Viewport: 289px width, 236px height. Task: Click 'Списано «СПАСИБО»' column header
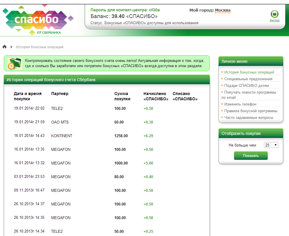(x=185, y=96)
